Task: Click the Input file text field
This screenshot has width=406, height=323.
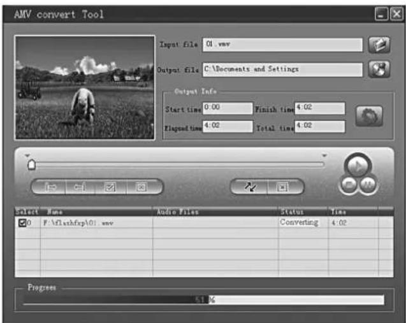Action: [282, 45]
